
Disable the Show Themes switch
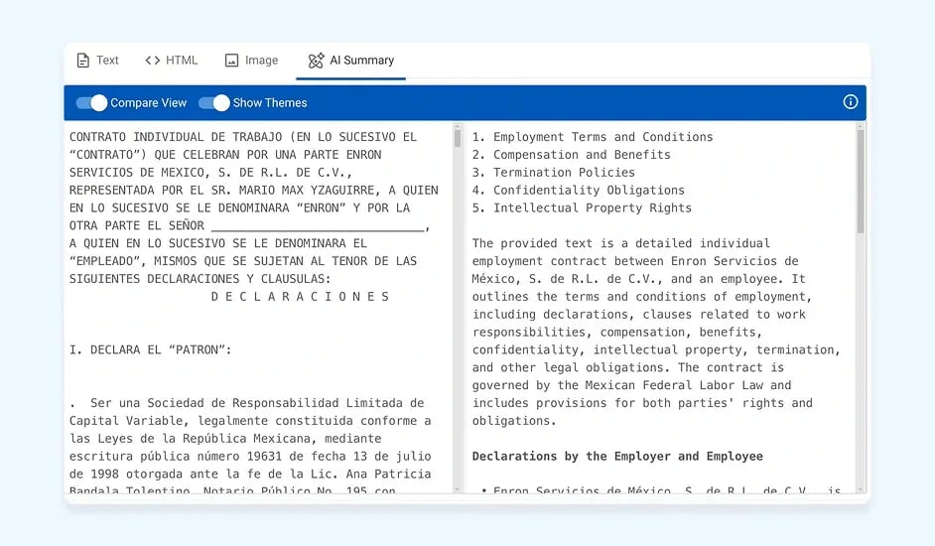point(214,103)
